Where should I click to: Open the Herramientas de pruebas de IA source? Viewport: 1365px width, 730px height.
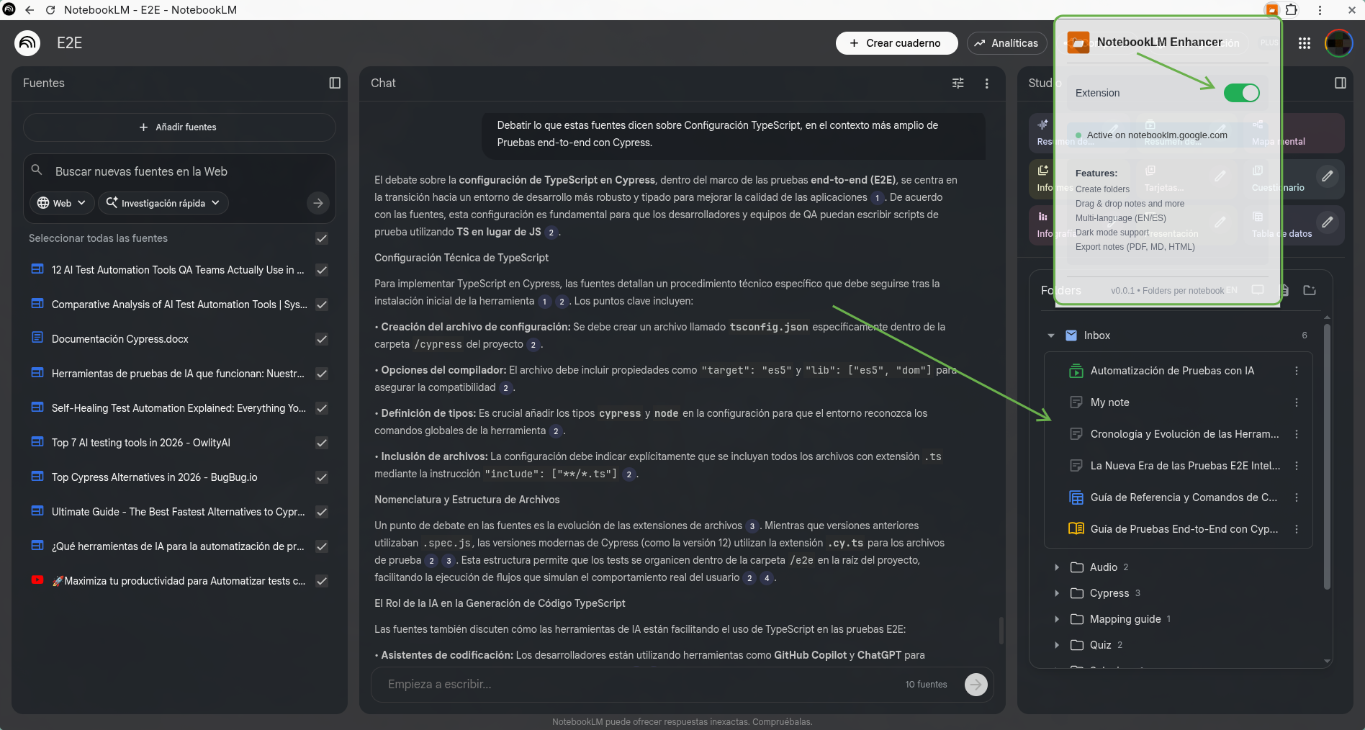coord(178,374)
